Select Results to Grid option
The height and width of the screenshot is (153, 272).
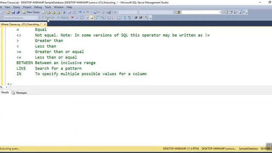113,18
